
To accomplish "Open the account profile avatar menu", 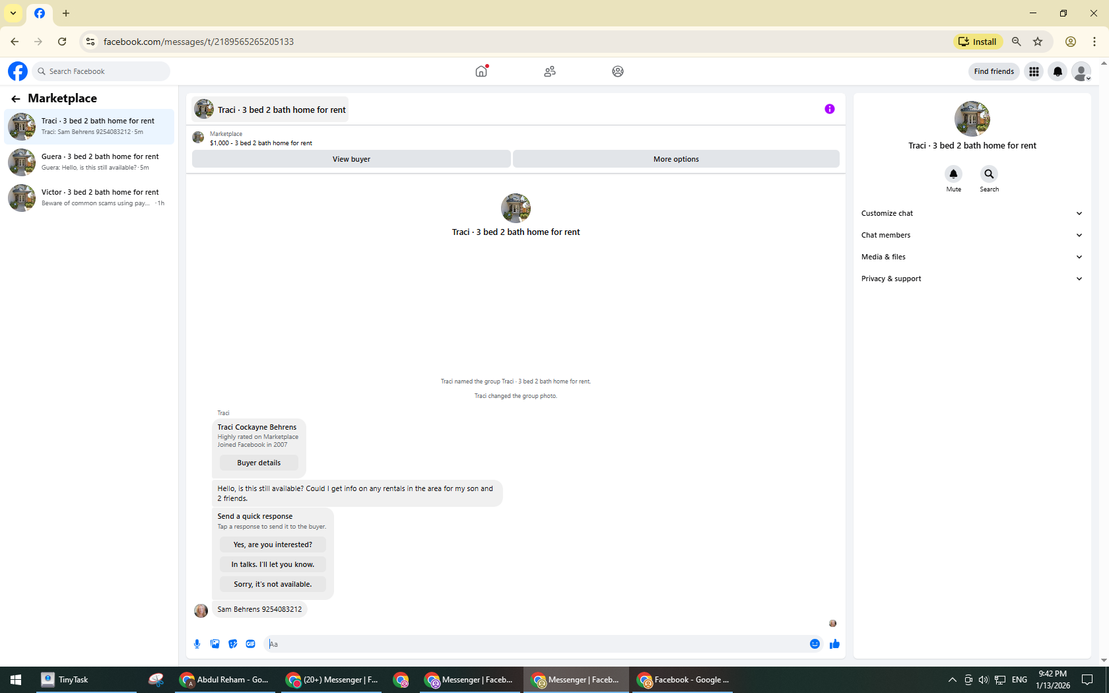I will click(x=1081, y=71).
